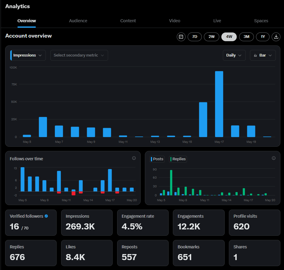Open the Likes 8.4K stat card
284x270 pixels.
(x=87, y=253)
